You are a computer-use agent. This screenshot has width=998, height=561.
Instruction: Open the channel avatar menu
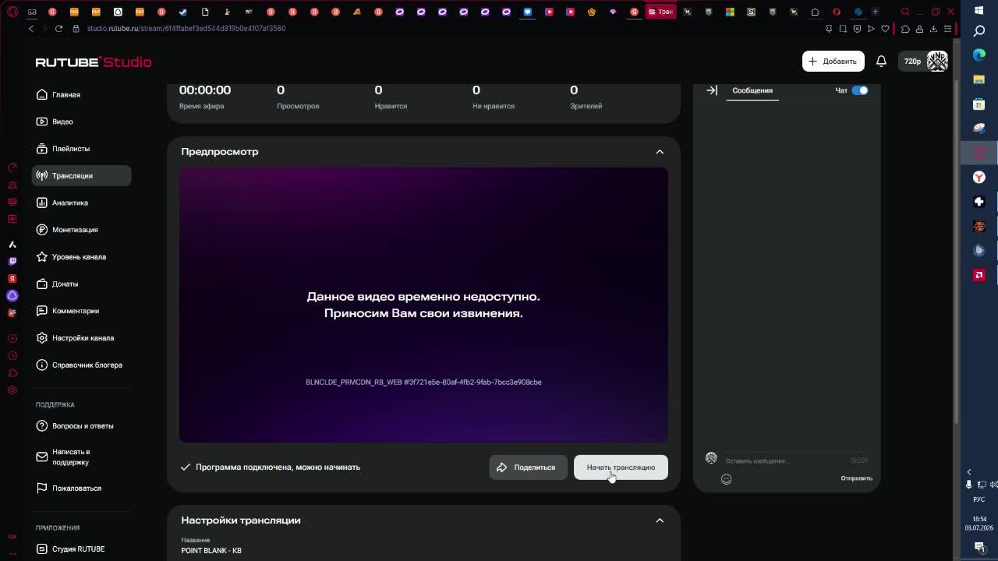937,61
